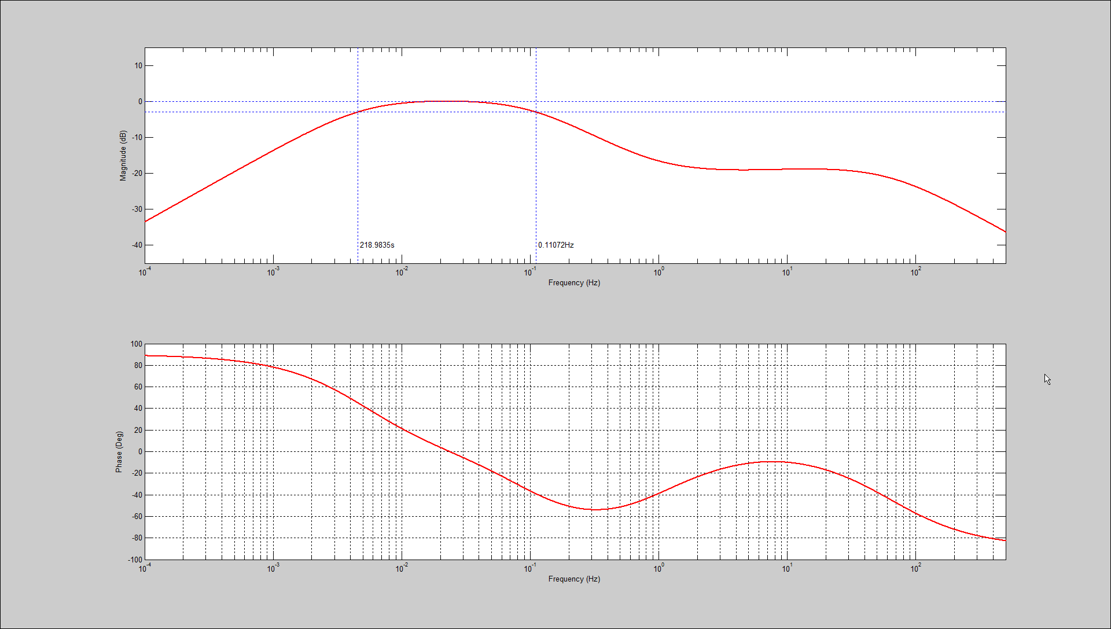This screenshot has width=1111, height=629.
Task: Click the -40 tick on magnitude y-axis
Action: 137,245
